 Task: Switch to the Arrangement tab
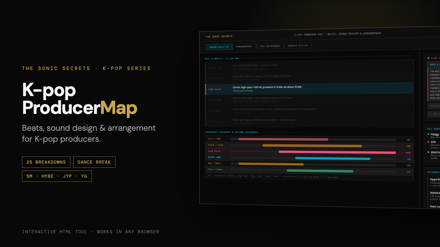coord(244,46)
